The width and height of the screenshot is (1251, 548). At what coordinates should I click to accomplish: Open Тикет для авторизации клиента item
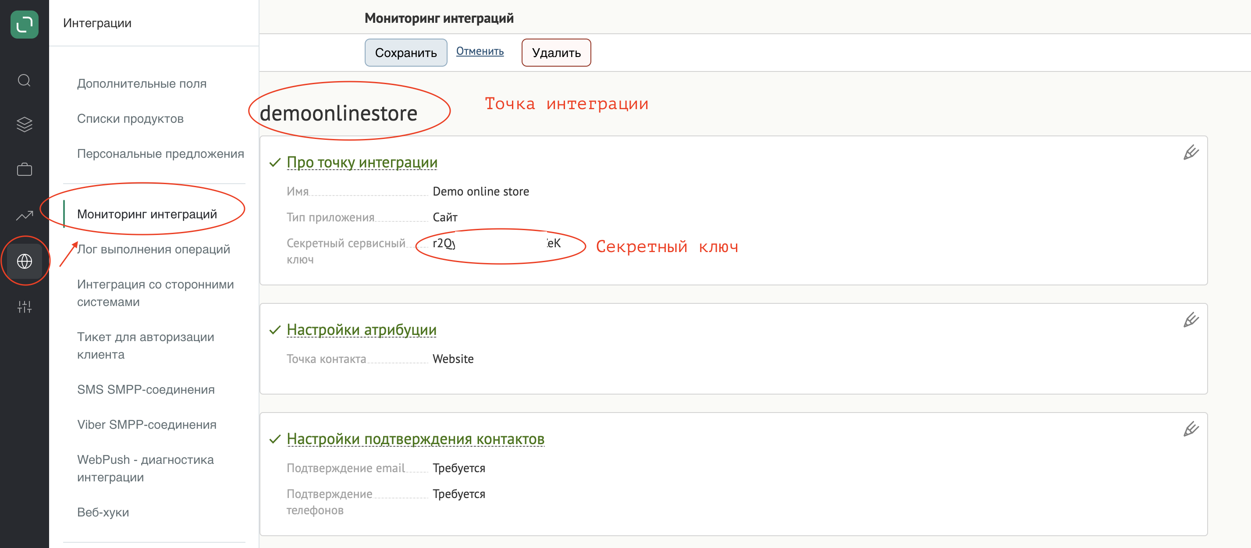(x=146, y=345)
